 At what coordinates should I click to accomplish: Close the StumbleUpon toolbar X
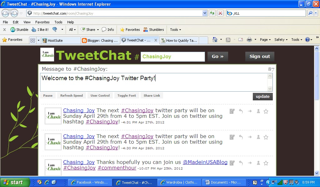click(x=4, y=30)
